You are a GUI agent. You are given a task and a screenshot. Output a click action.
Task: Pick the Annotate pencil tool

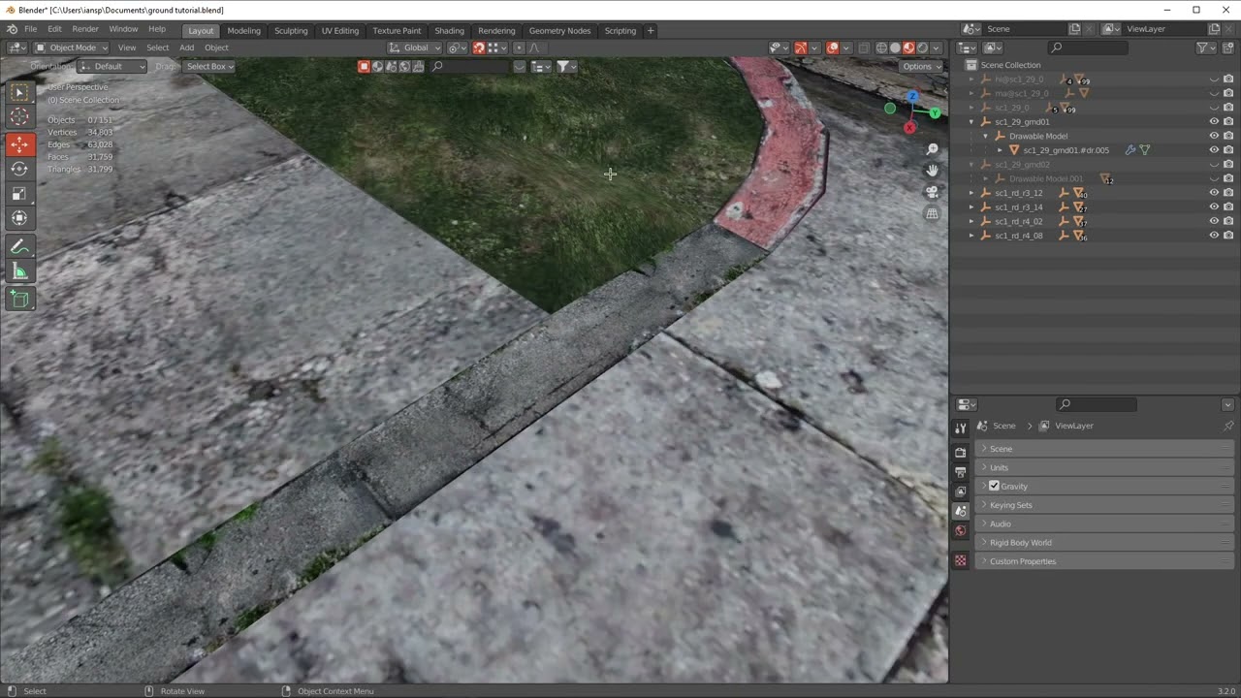tap(19, 247)
